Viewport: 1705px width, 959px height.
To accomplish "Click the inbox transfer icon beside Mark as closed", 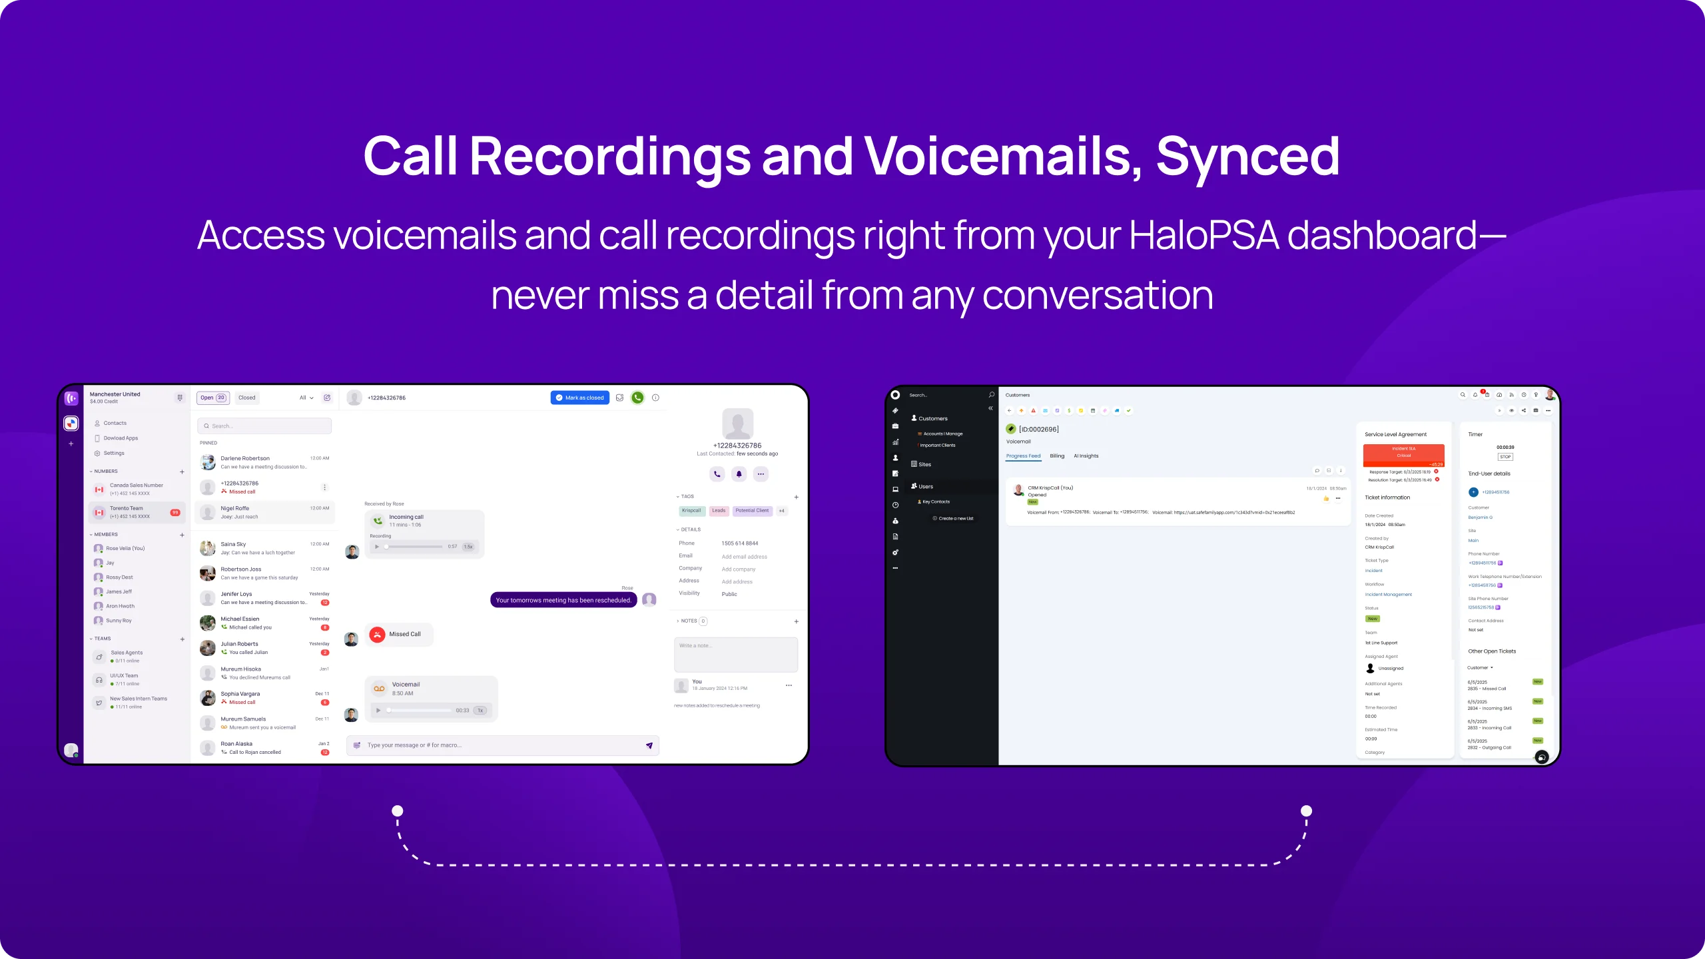I will click(x=619, y=398).
